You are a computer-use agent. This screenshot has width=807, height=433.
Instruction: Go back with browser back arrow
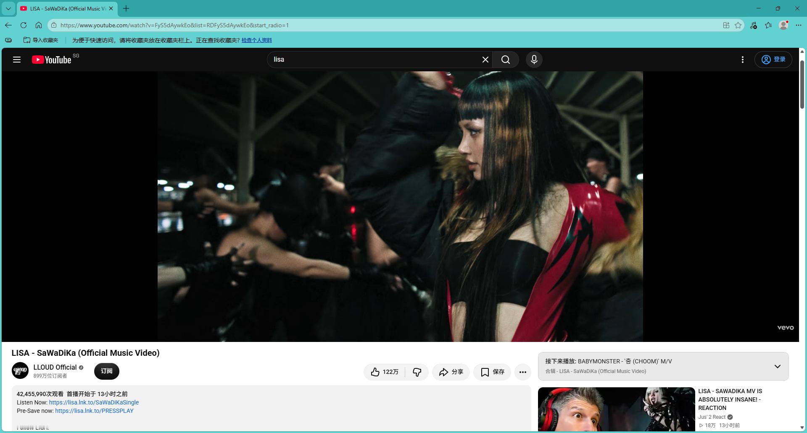point(8,25)
